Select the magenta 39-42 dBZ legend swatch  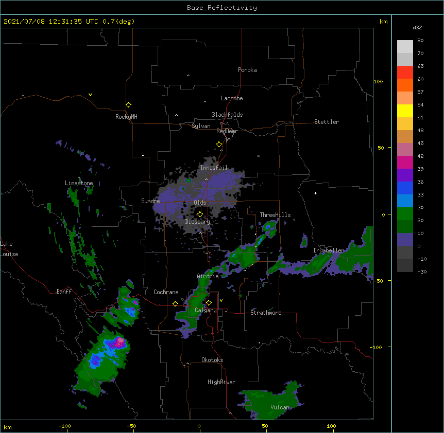coord(405,162)
